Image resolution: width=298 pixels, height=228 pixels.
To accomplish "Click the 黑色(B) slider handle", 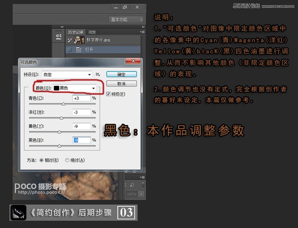I will (59, 146).
